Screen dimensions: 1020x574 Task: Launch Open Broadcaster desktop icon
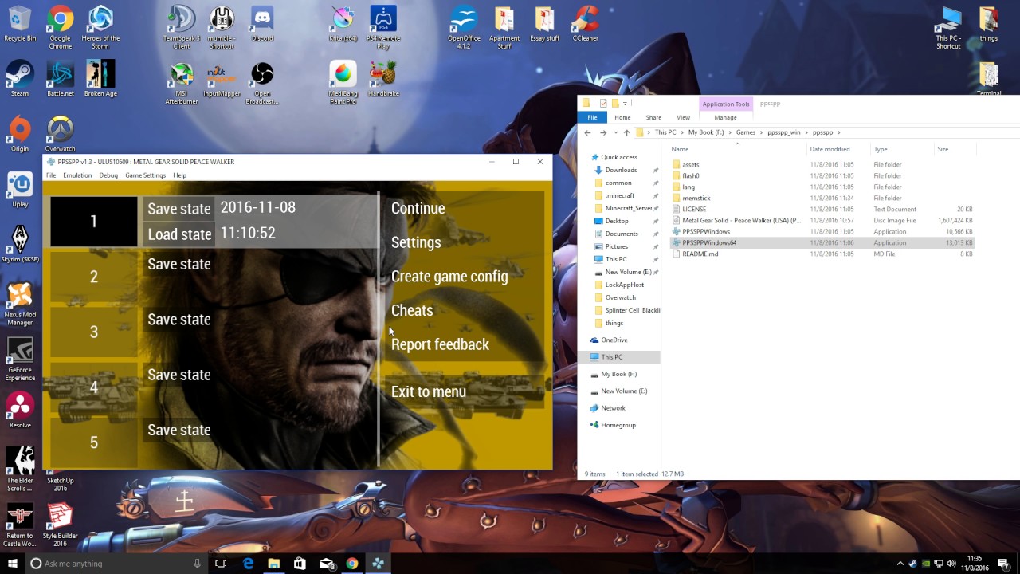pyautogui.click(x=262, y=83)
